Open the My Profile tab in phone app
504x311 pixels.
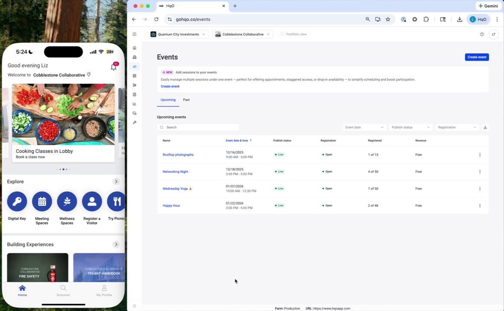[x=104, y=290]
